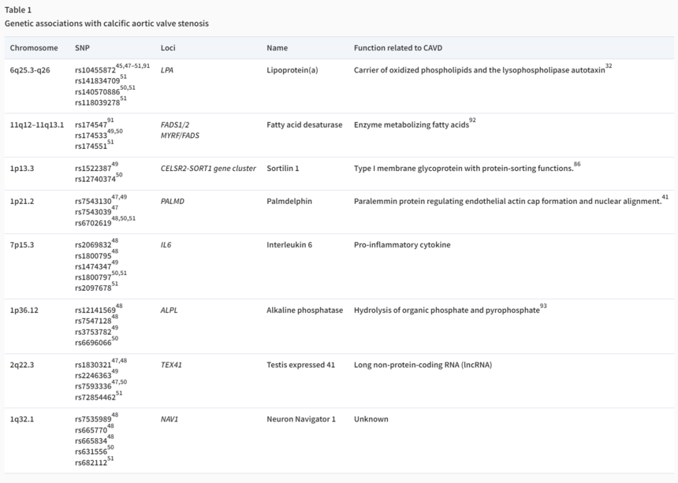Image resolution: width=678 pixels, height=483 pixels.
Task: Click 'Testis expressed 41' name cell
Action: tap(301, 365)
